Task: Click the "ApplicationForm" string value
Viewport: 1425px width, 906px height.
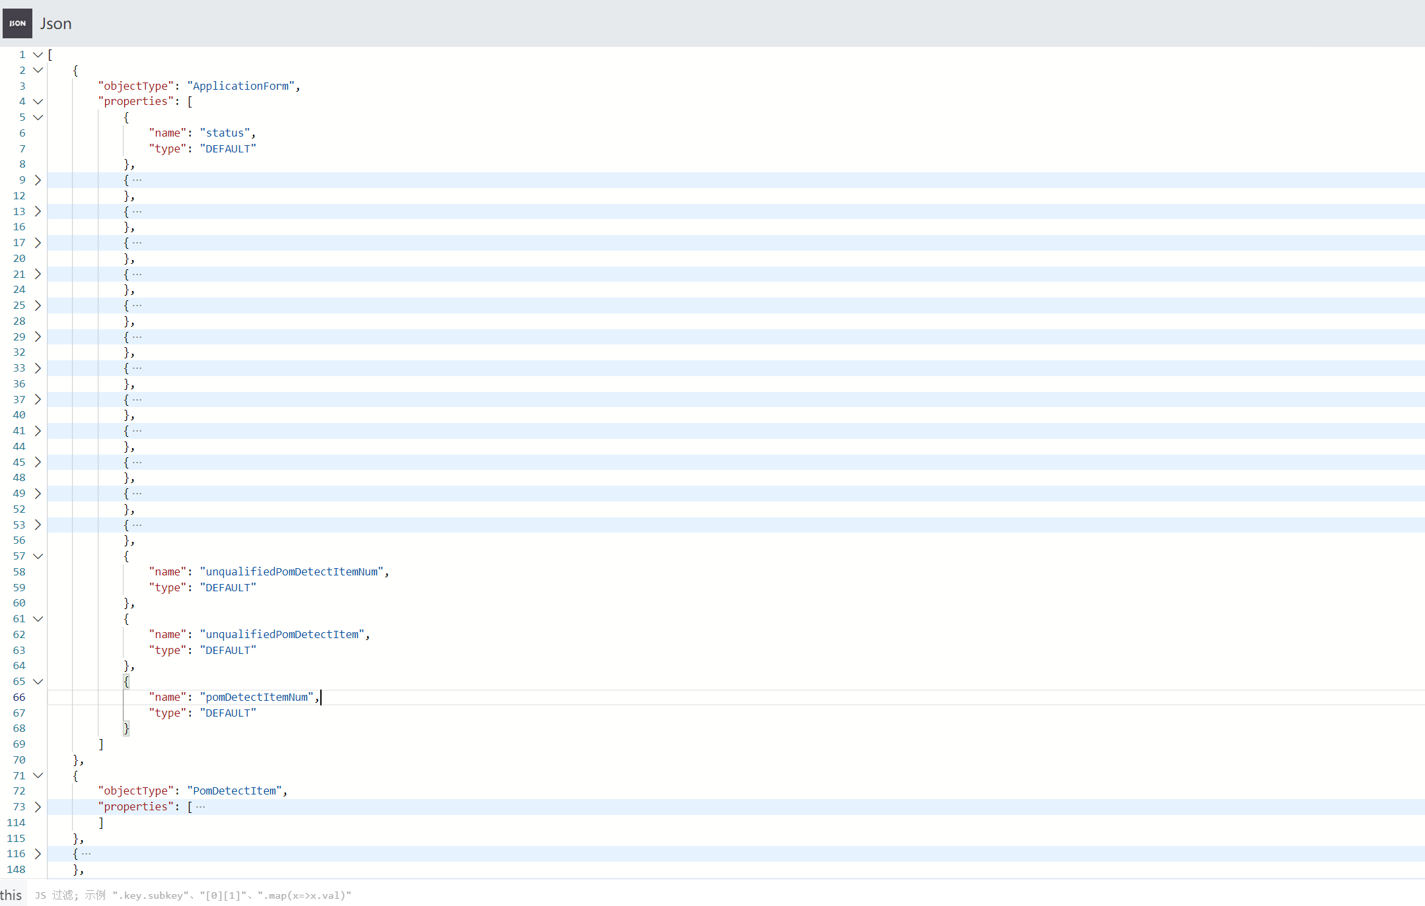Action: tap(240, 86)
